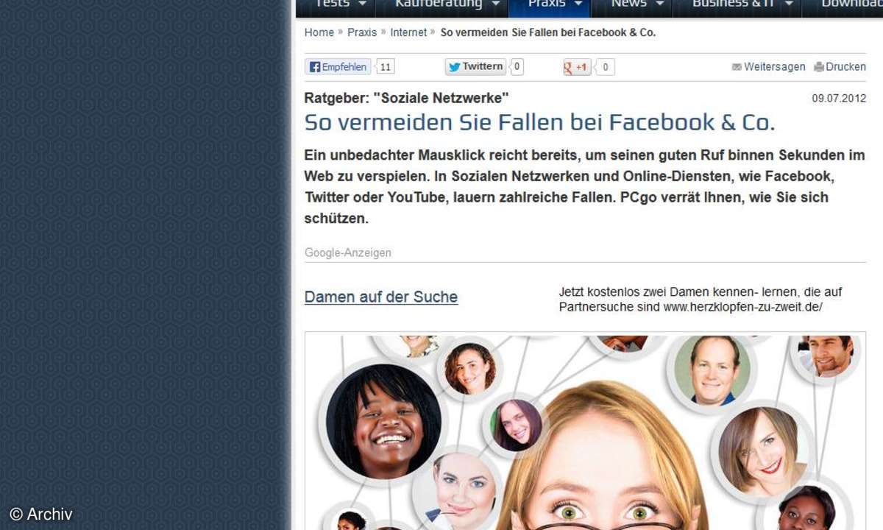The height and width of the screenshot is (530, 883).
Task: Go to Home breadcrumb
Action: pos(319,32)
